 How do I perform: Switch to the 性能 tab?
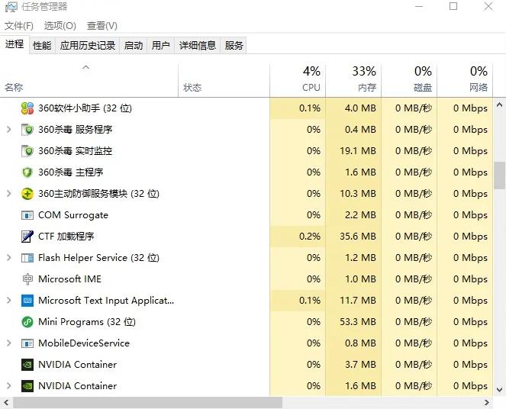click(42, 46)
